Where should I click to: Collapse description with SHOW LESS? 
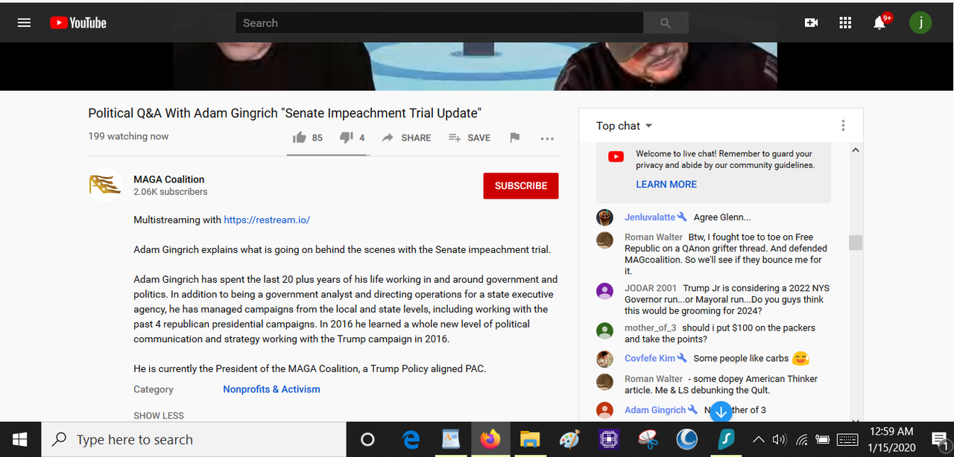coord(159,415)
